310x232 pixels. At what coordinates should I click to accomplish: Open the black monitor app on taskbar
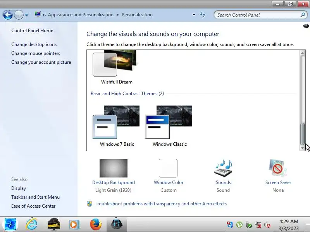pyautogui.click(x=54, y=224)
